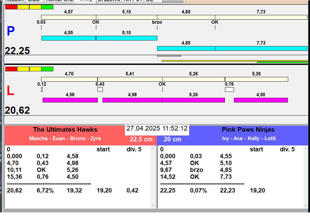Select the red L lane letter
310x223 pixels.
click(10, 91)
